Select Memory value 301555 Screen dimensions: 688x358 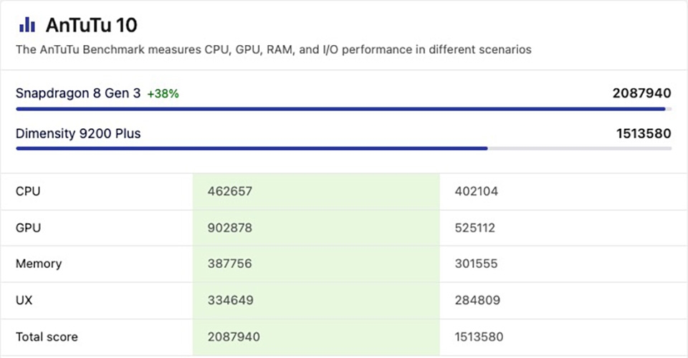click(476, 263)
